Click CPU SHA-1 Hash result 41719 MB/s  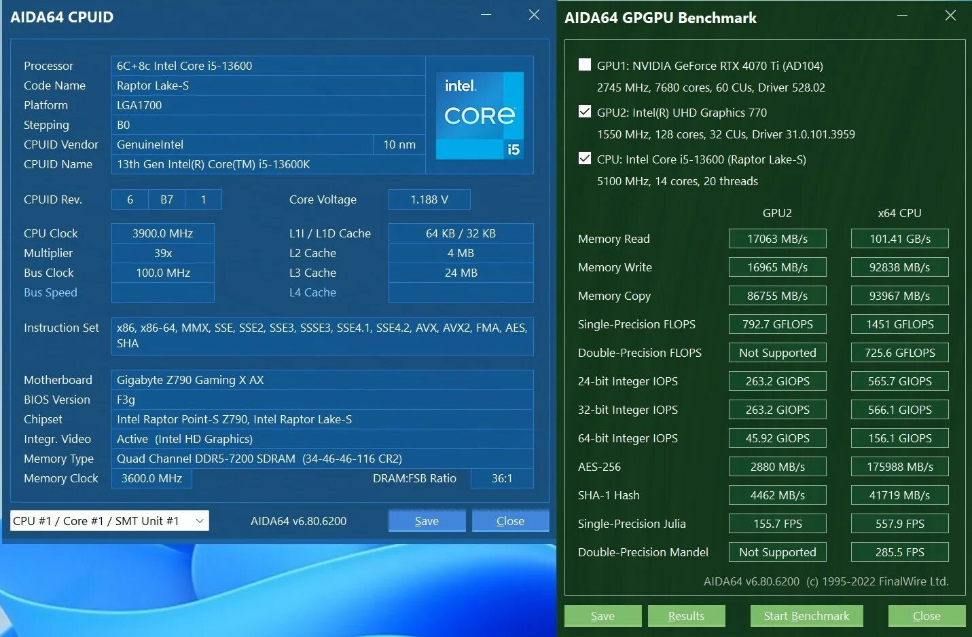(x=899, y=495)
